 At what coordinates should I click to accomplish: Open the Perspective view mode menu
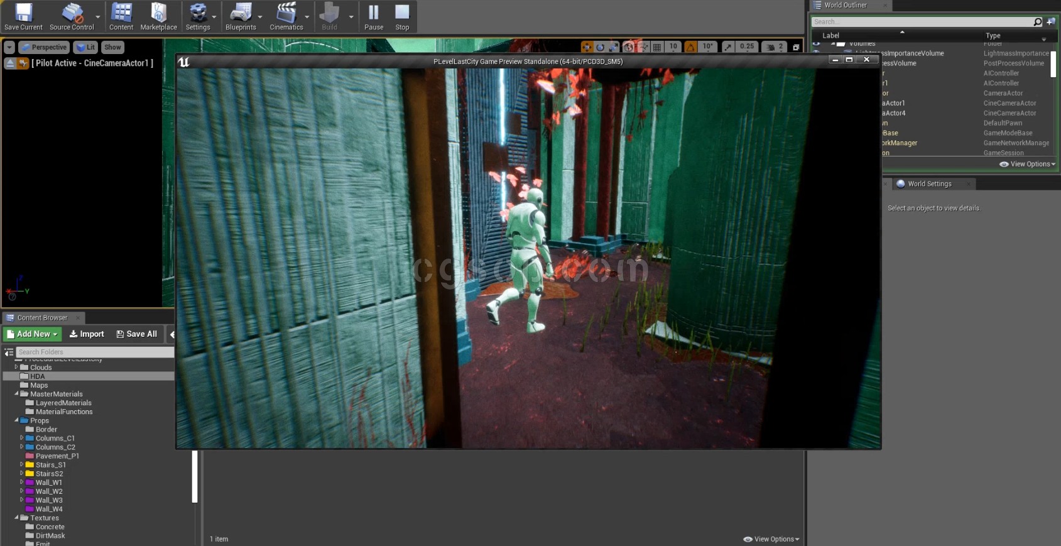coord(43,47)
